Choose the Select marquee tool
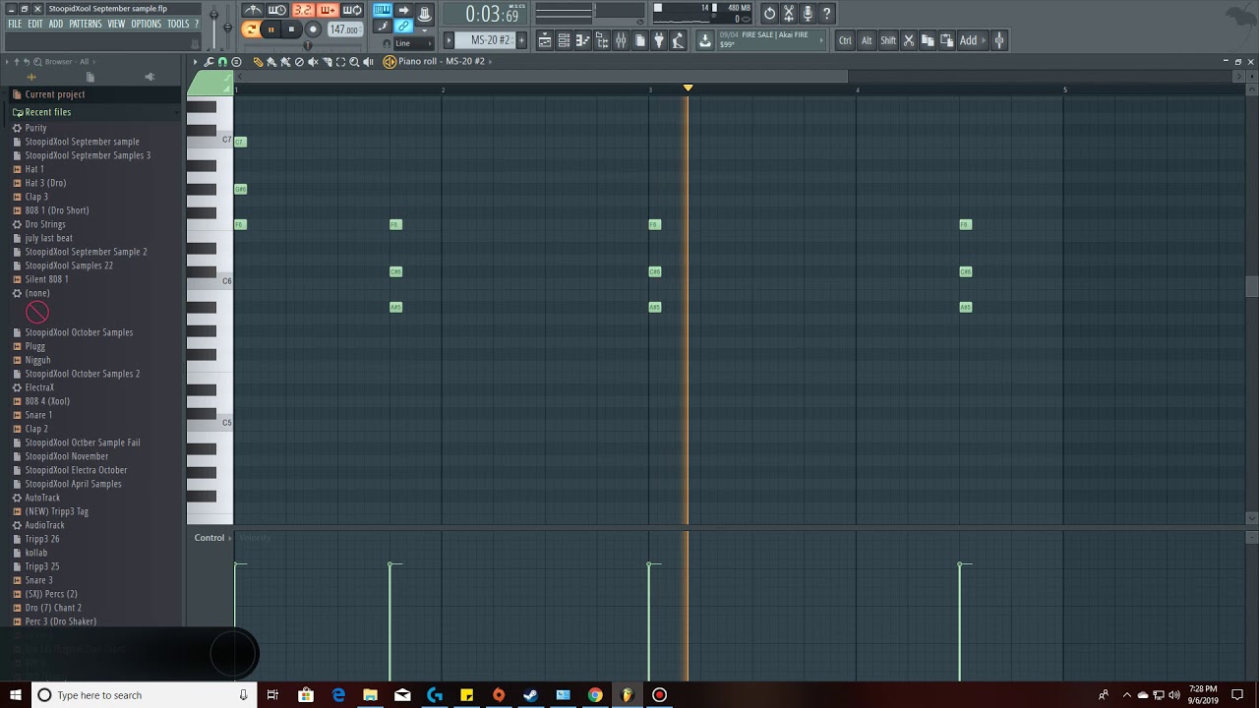 [x=340, y=61]
